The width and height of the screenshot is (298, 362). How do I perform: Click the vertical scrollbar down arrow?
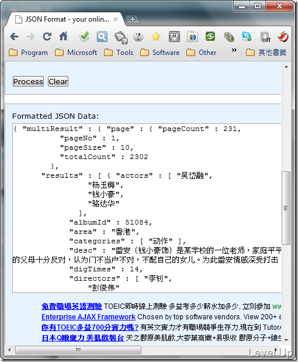point(286,340)
